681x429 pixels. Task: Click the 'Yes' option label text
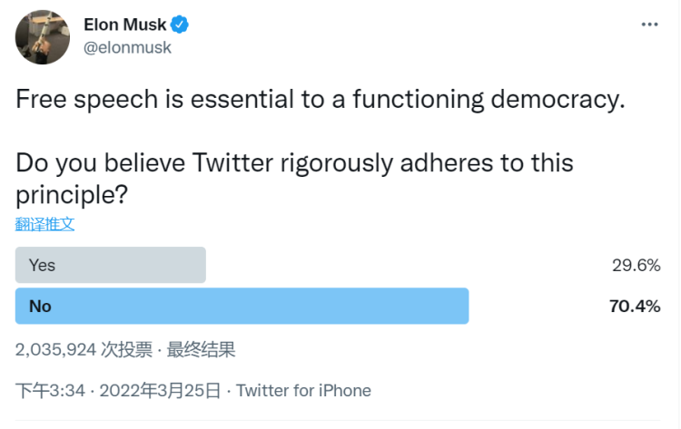42,265
